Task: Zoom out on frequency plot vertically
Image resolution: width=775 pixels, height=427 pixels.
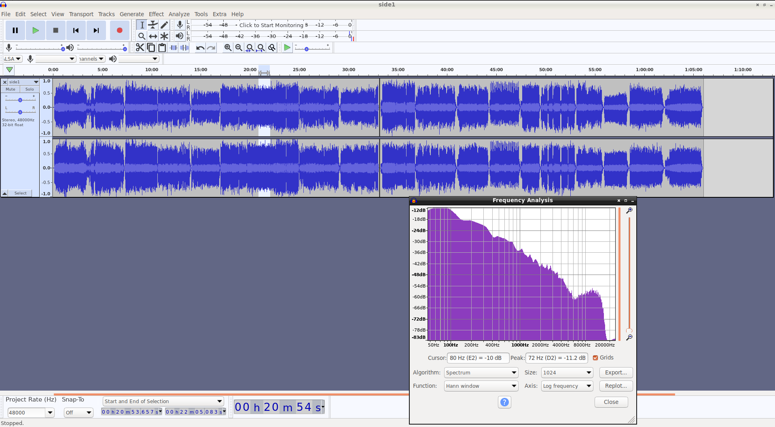Action: click(629, 337)
